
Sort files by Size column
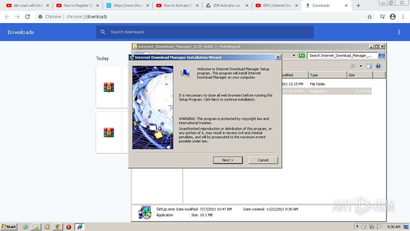tap(360, 75)
